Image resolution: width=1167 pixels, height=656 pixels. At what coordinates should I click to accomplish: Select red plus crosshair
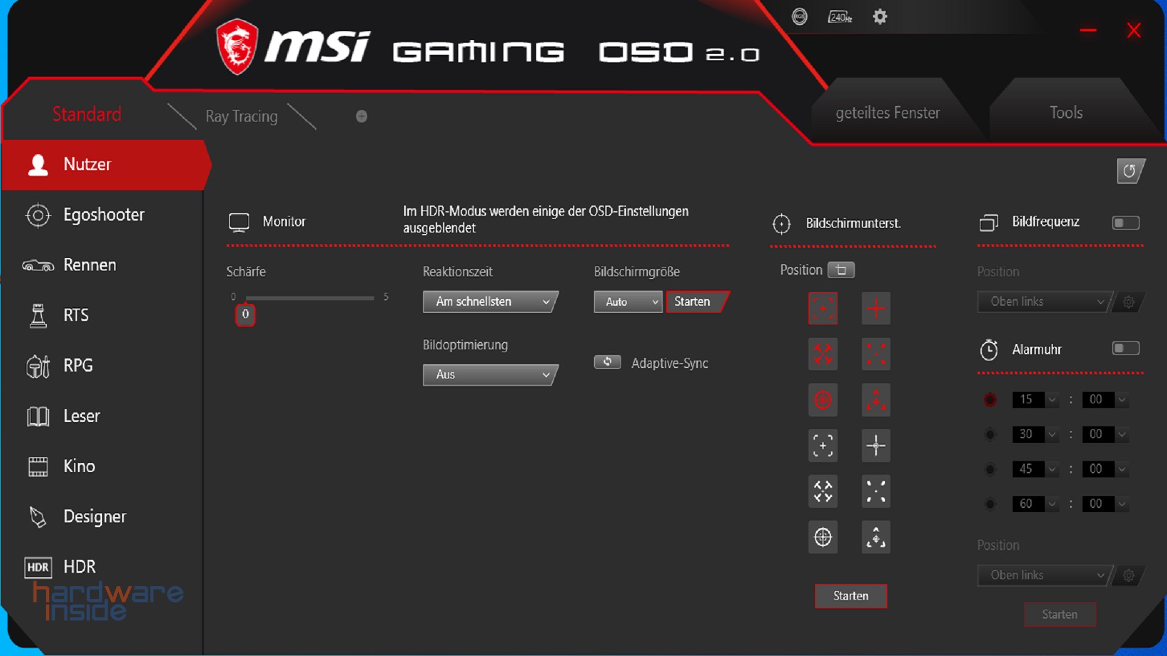(876, 309)
